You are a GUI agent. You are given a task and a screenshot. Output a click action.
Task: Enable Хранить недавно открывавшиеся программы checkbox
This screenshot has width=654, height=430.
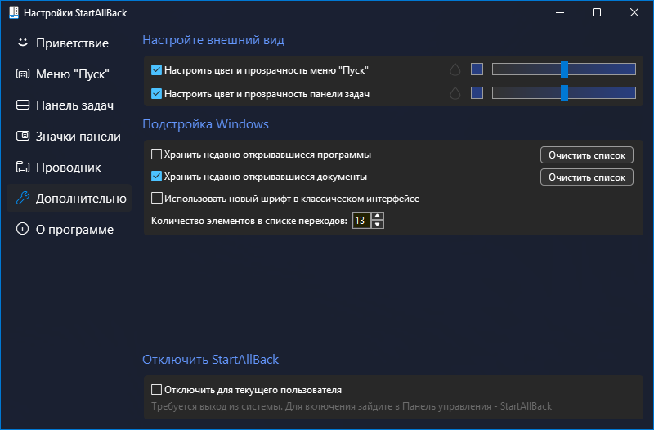157,155
